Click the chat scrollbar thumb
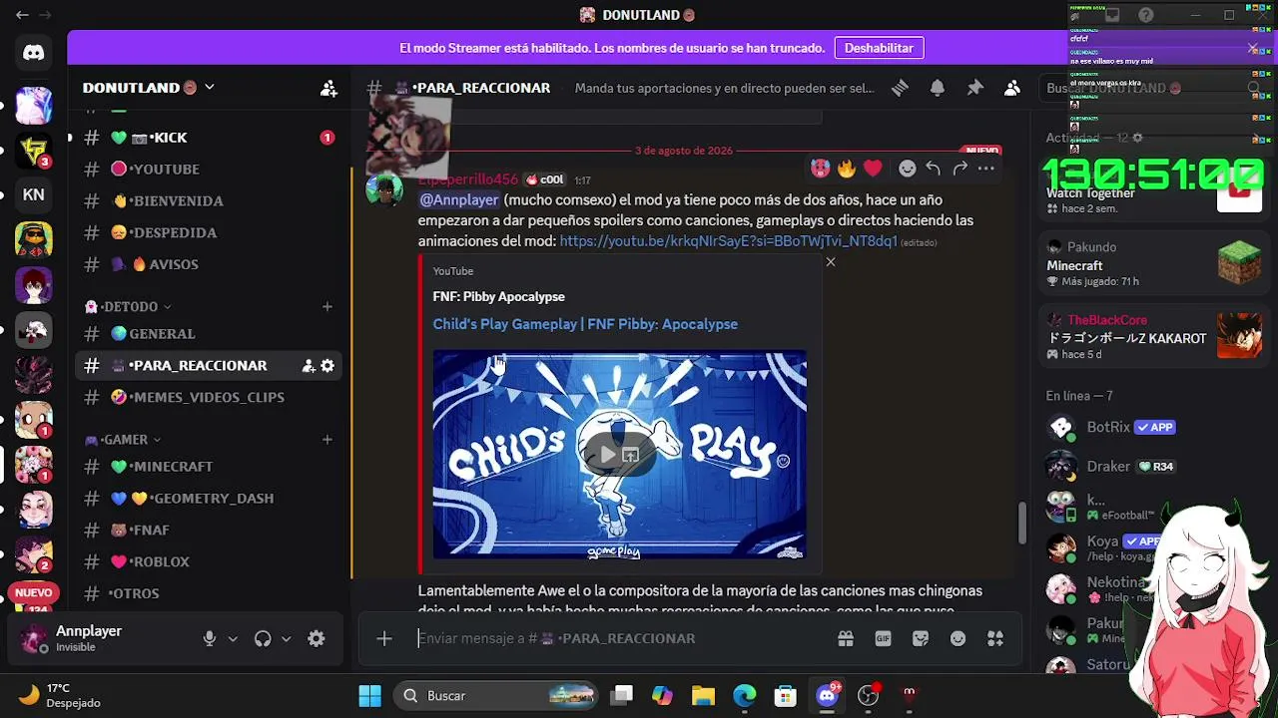 click(x=1022, y=524)
